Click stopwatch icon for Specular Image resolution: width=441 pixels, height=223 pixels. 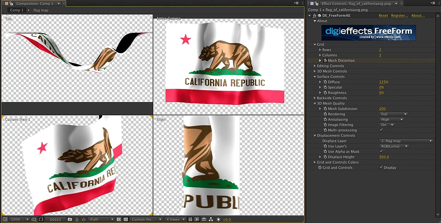click(x=325, y=87)
